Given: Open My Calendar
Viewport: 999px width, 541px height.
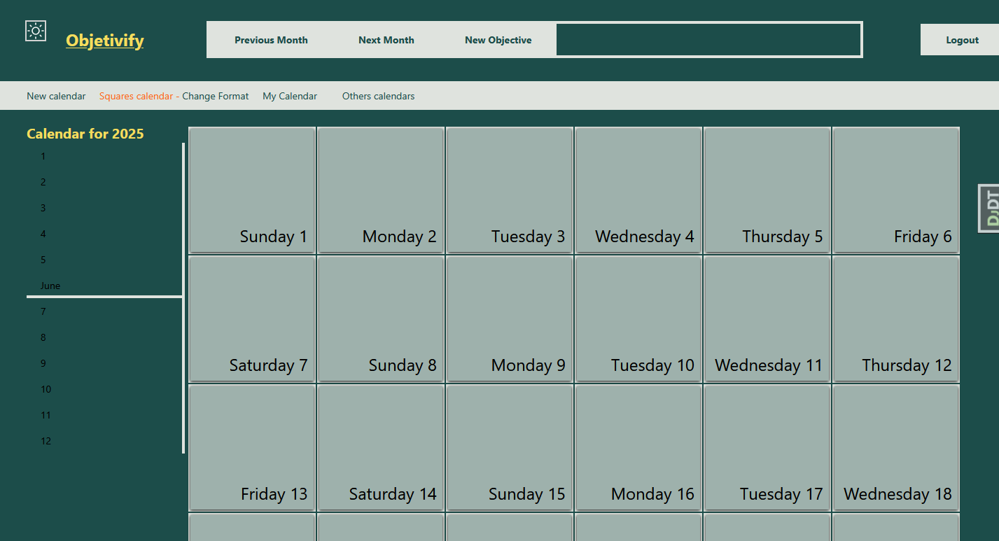Looking at the screenshot, I should [x=290, y=96].
